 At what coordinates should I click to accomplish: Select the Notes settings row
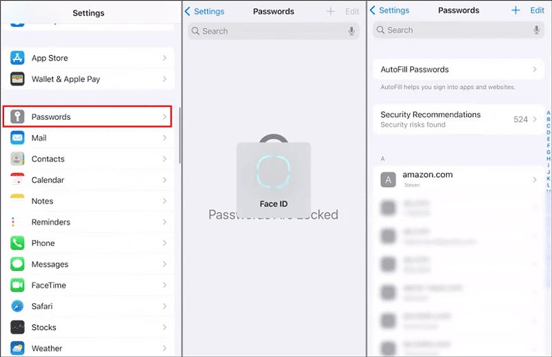(x=90, y=201)
